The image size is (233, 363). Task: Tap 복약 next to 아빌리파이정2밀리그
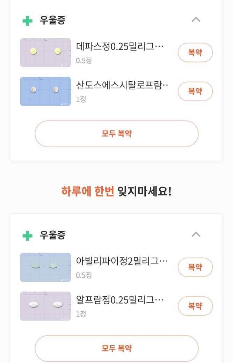pos(195,267)
